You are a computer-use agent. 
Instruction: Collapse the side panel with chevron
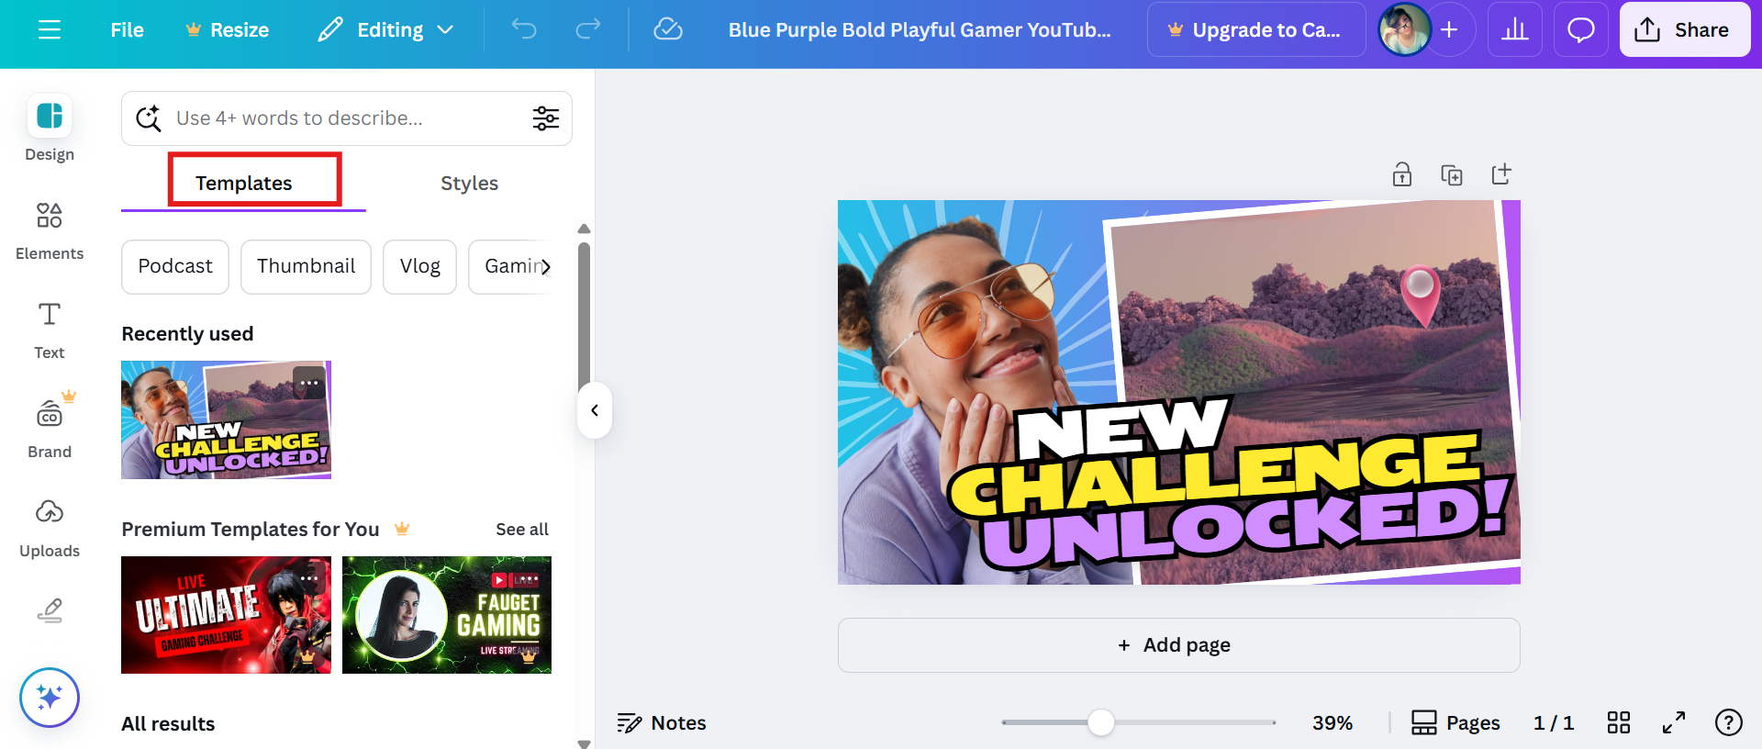(x=595, y=410)
